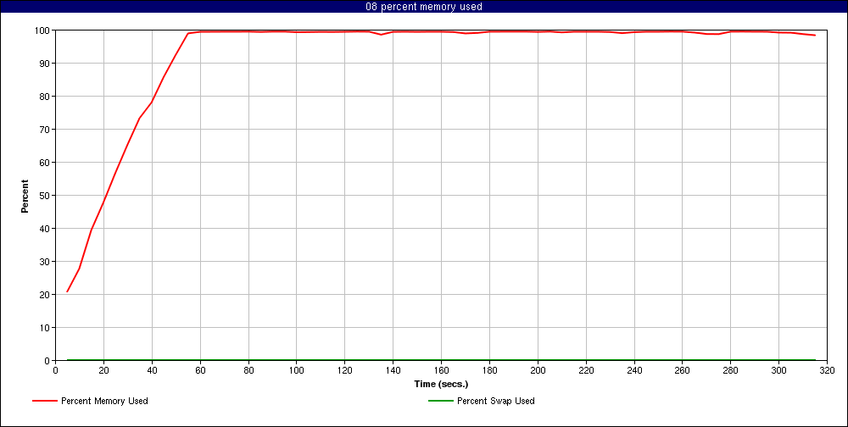848x427 pixels.
Task: Click the x-axis value 40
Action: click(152, 370)
